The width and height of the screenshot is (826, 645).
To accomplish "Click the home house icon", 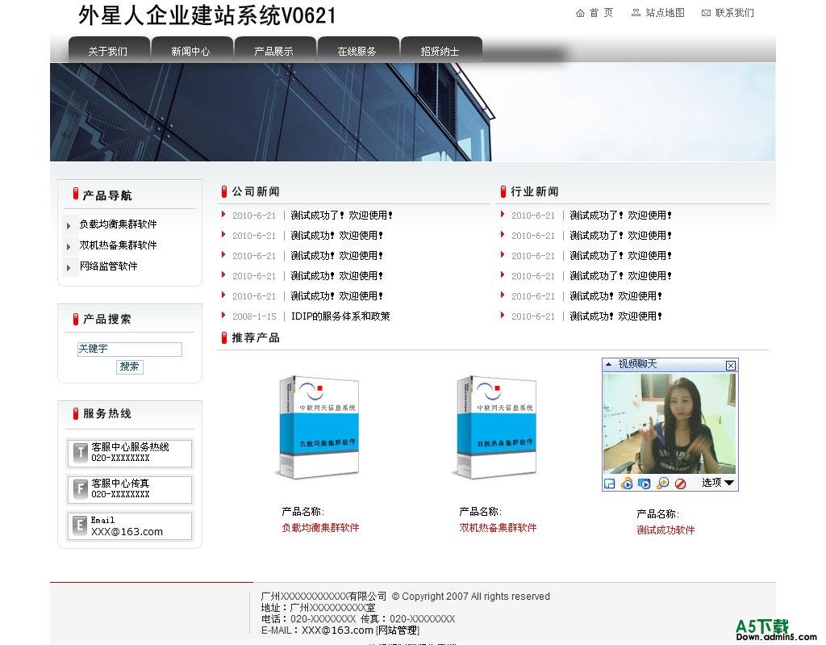I will [x=580, y=13].
